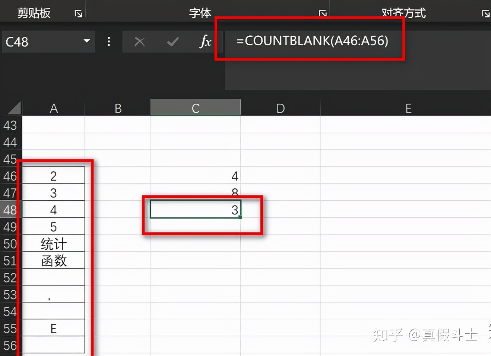Select row 48 by its row number
The image size is (491, 356).
coord(11,209)
